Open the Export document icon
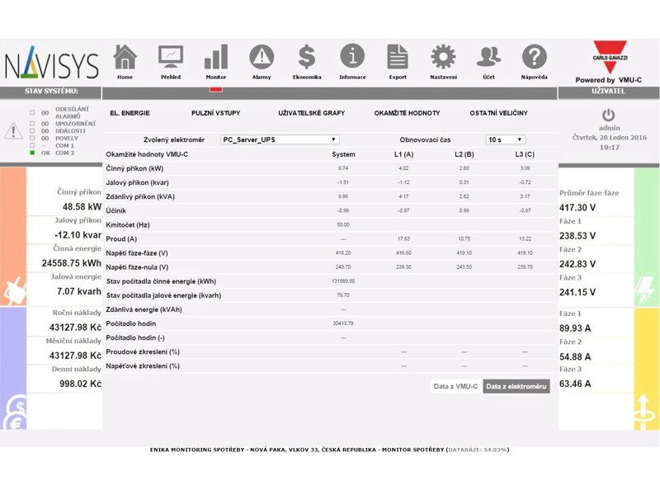The image size is (660, 495). [398, 58]
